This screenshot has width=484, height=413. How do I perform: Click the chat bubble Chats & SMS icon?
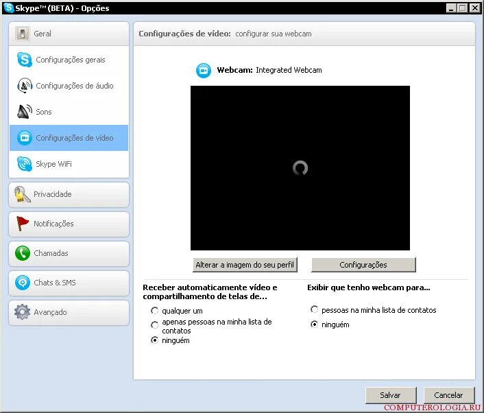23,283
